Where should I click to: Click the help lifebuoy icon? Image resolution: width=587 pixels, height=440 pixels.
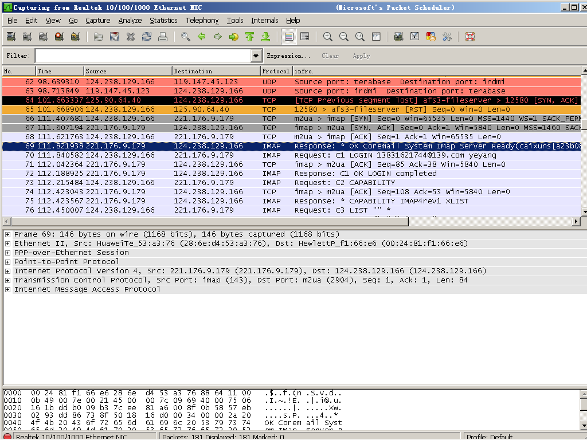pyautogui.click(x=470, y=37)
